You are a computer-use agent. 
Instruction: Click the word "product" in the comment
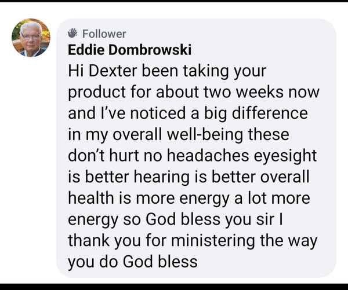coord(95,93)
